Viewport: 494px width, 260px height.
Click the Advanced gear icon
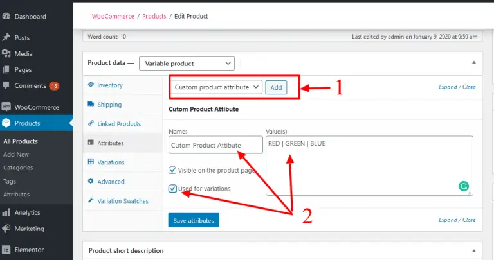91,181
